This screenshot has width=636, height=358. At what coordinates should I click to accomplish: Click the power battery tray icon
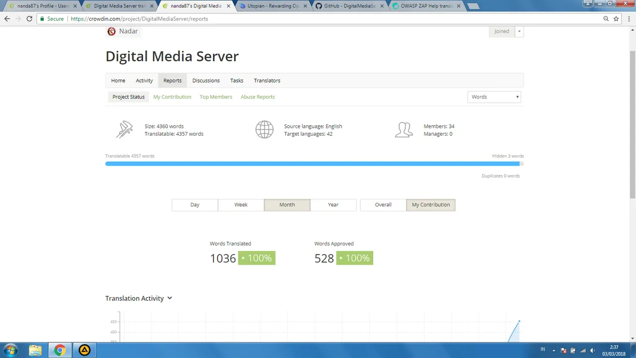pos(573,351)
